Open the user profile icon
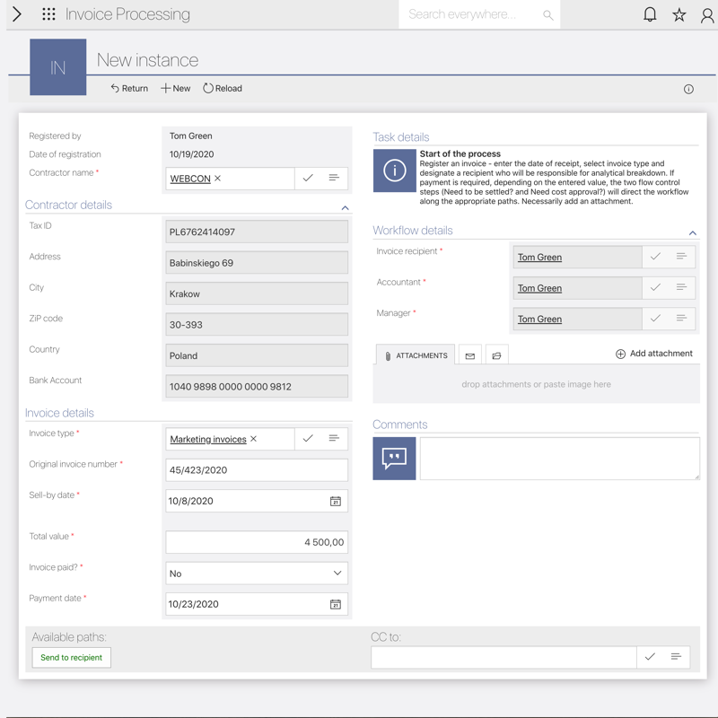 [707, 14]
